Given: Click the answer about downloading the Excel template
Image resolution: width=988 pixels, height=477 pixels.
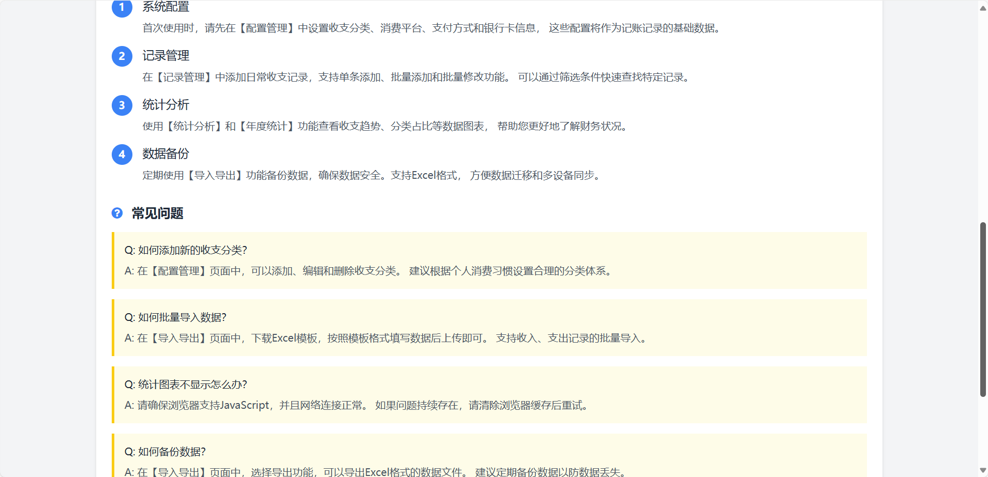Looking at the screenshot, I should [x=386, y=338].
